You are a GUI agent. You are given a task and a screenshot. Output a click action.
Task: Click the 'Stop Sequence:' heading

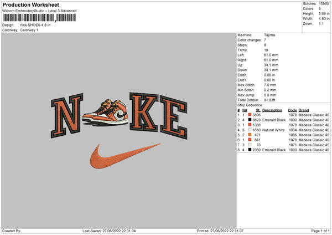[x=250, y=105]
